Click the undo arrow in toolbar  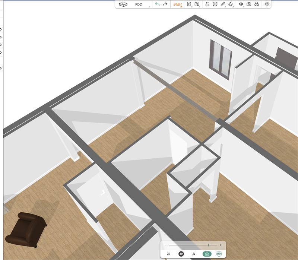coord(157,4)
